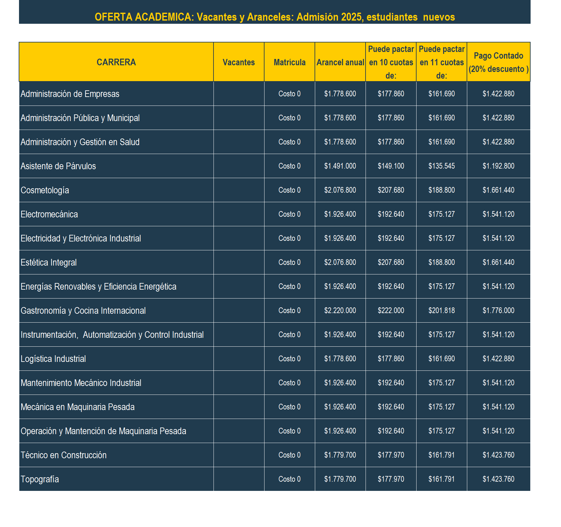Click Logística Industrial $161.690 installment
561x527 pixels.
point(442,359)
